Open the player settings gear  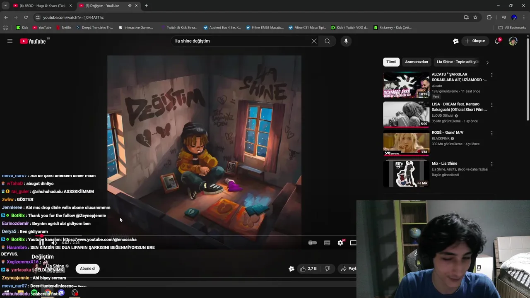[340, 243]
